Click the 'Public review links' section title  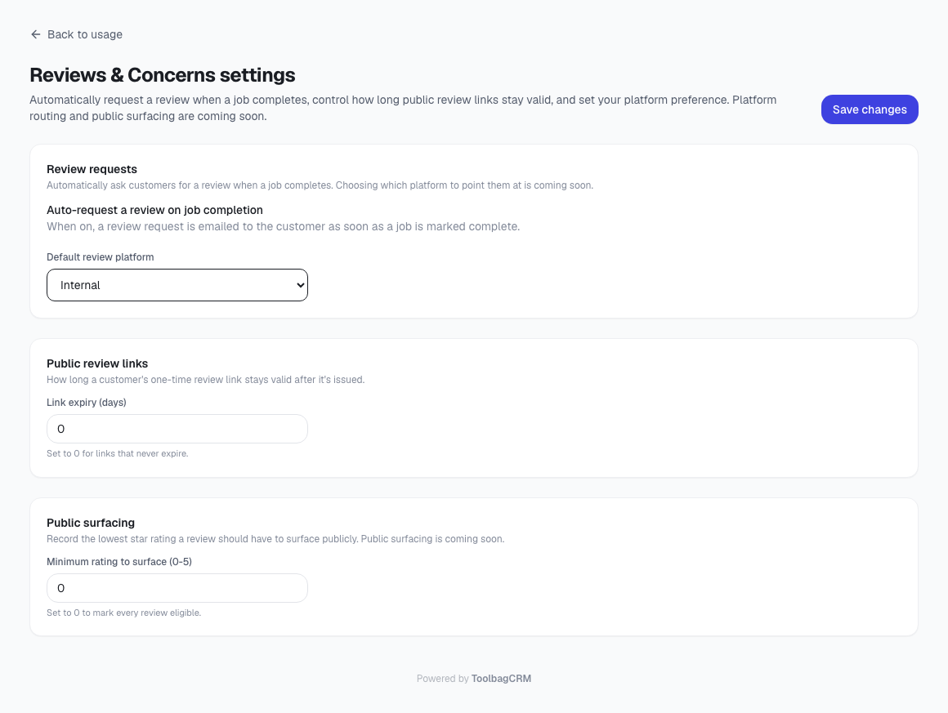[x=97, y=363]
